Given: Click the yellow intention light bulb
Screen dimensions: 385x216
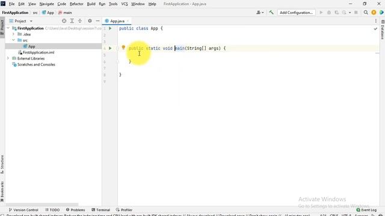Looking at the screenshot, I should 123,47.
